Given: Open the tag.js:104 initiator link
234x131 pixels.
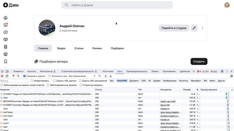Looking at the screenshot, I should [x=165, y=105].
